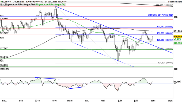
Task: Click the small icon beside EUR/JPY title
Action: tap(1, 2)
